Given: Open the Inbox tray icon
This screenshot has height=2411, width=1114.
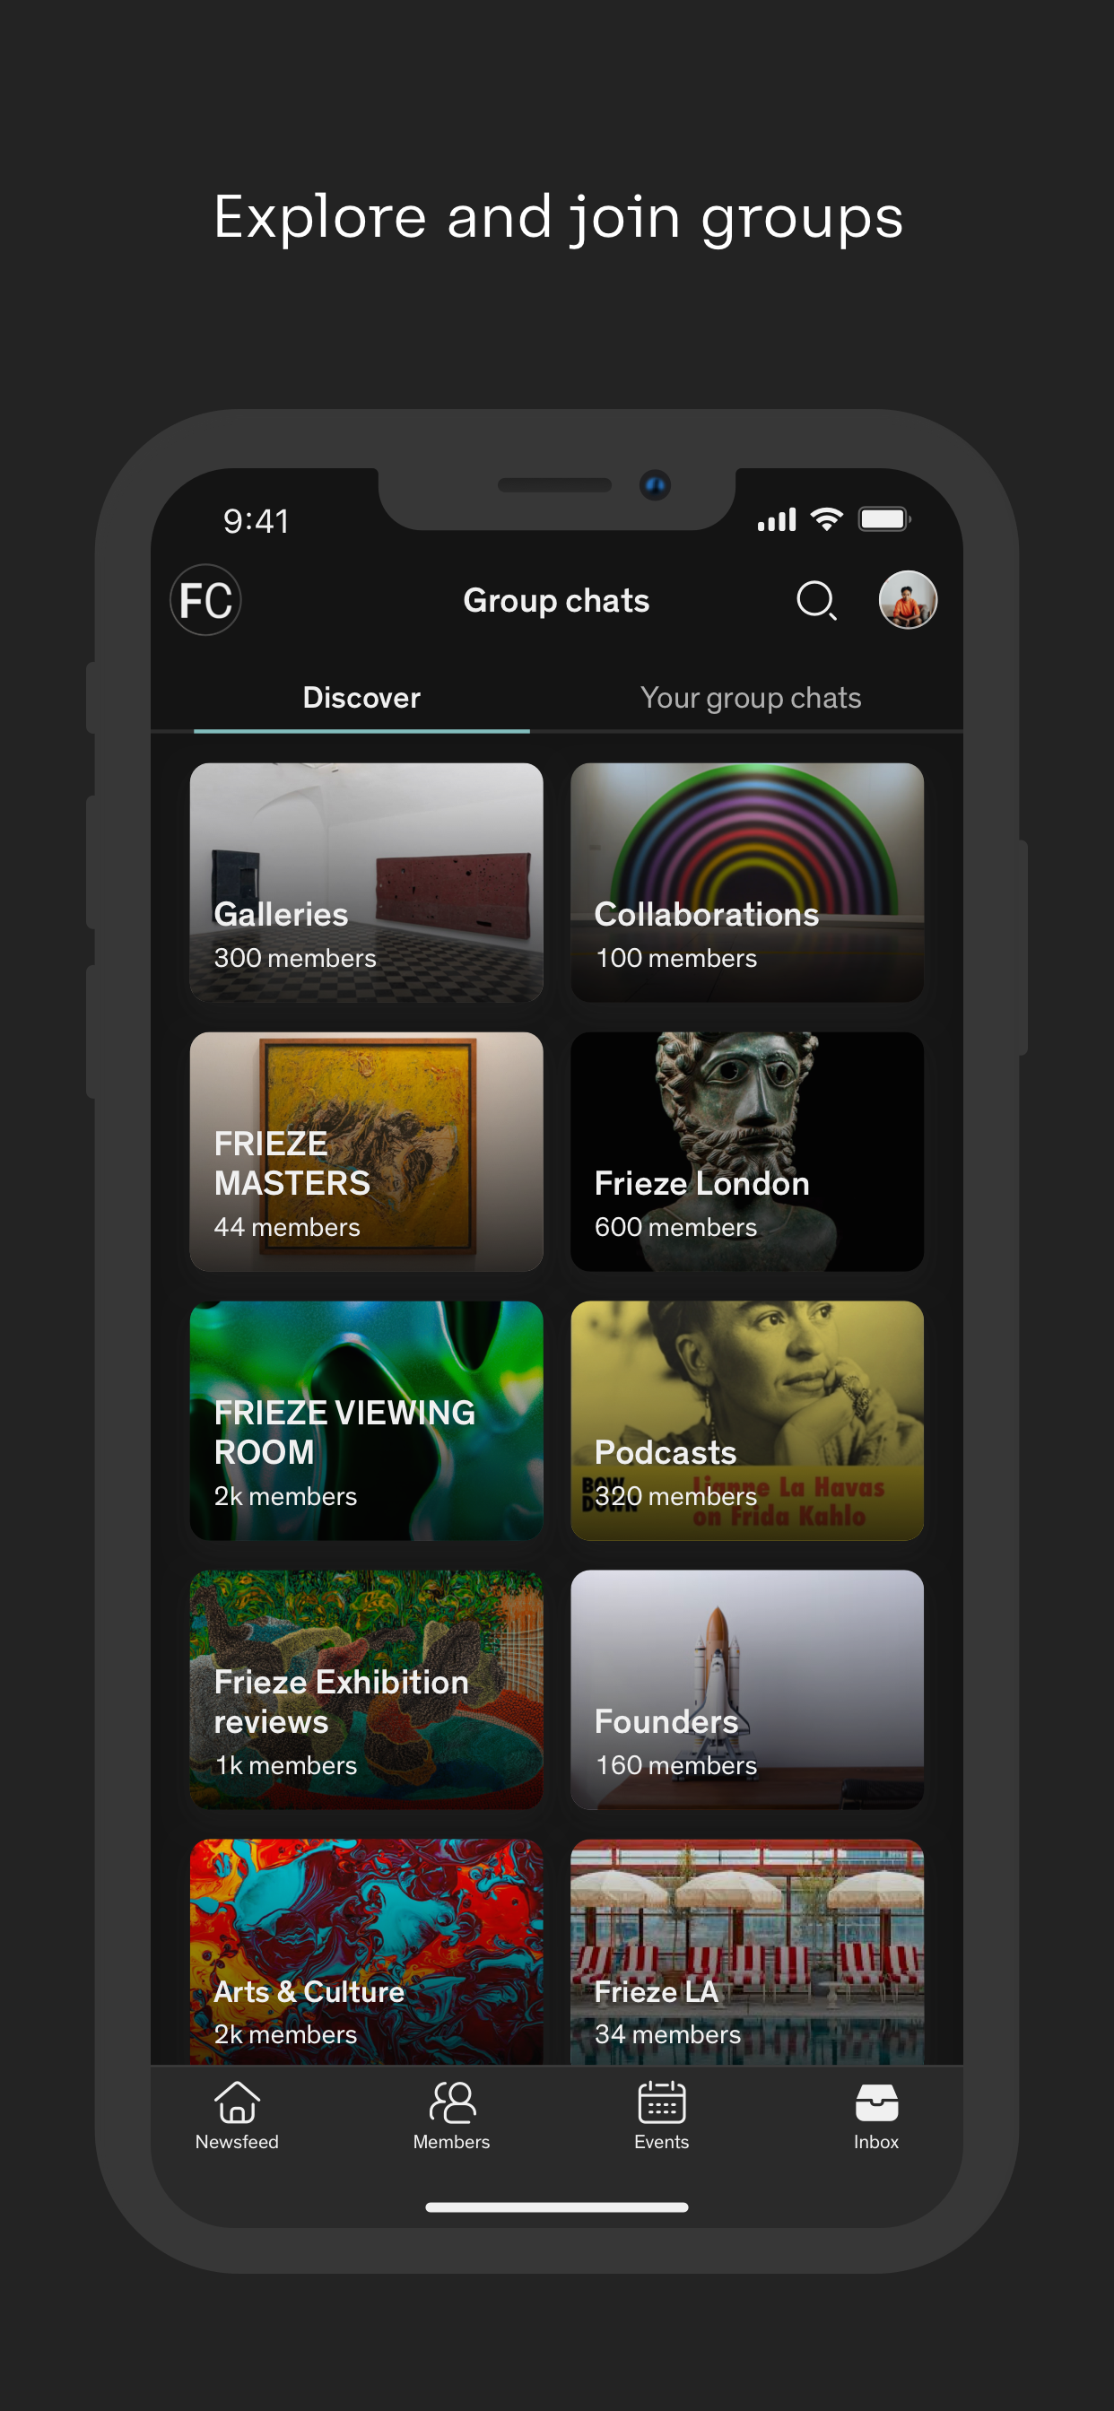Looking at the screenshot, I should click(876, 2102).
